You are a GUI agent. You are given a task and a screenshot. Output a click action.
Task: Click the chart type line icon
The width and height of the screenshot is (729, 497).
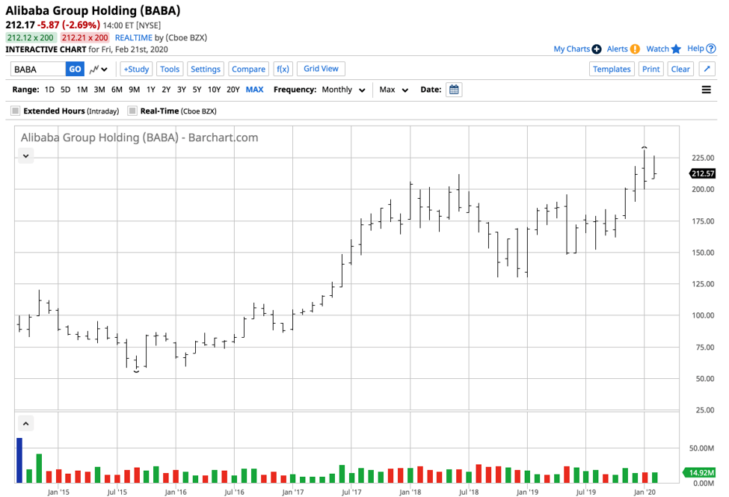(94, 70)
